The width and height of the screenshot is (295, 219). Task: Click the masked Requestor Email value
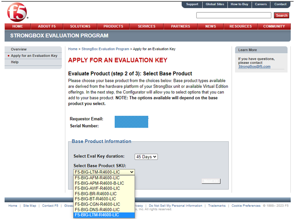tap(131, 122)
